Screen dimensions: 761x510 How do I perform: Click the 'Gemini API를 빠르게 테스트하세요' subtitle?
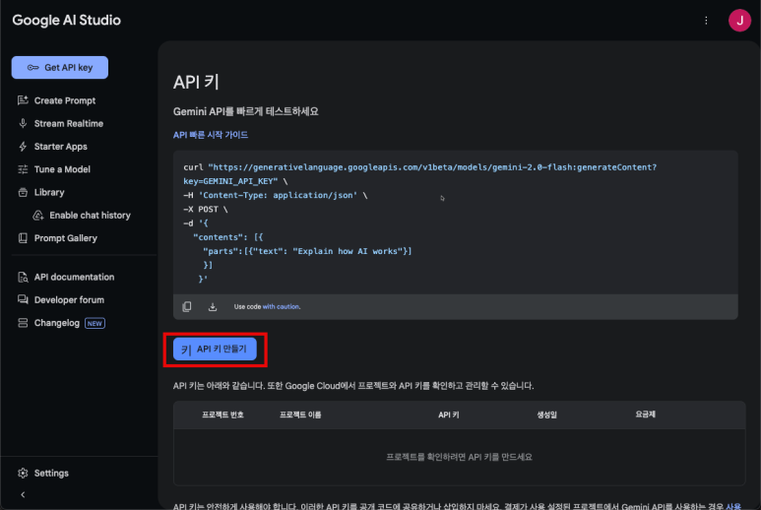(x=245, y=111)
